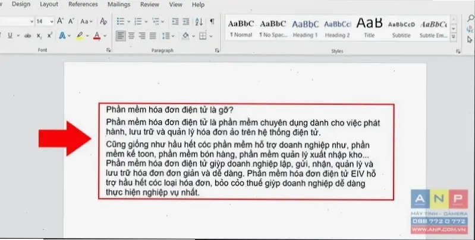Apply No Spacing style

pos(273,28)
